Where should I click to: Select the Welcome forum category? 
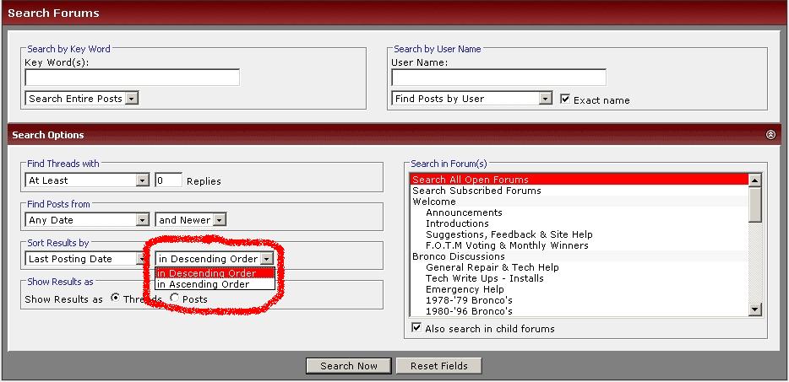(580, 202)
